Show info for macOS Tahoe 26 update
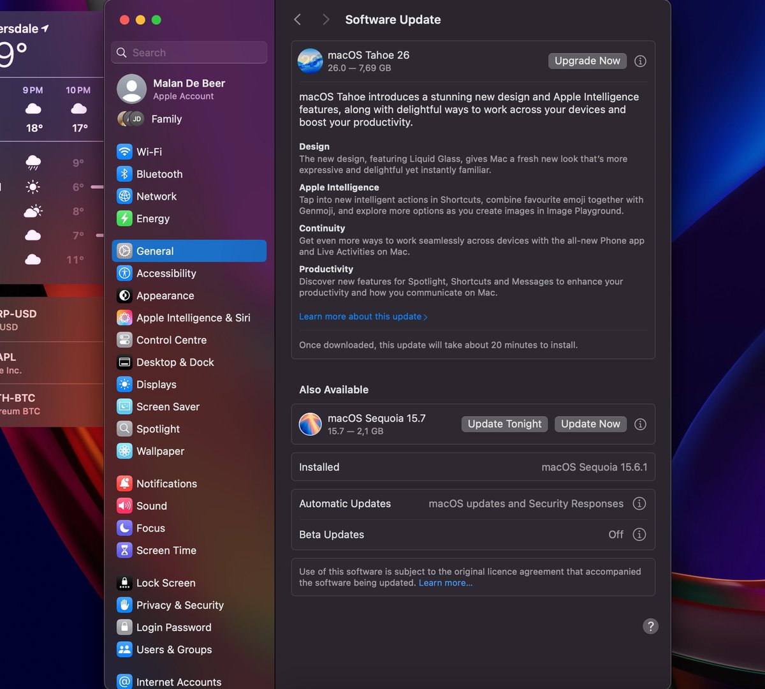The image size is (765, 689). point(641,61)
